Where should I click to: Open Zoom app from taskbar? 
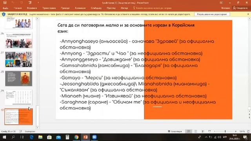pyautogui.click(x=95, y=137)
